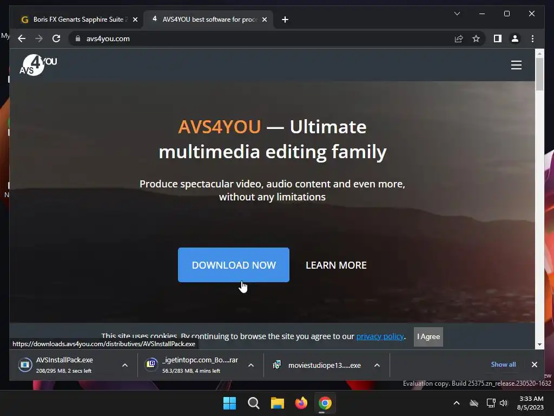Open the tab search dropdown arrow
Viewport: 554px width, 416px height.
tap(457, 14)
